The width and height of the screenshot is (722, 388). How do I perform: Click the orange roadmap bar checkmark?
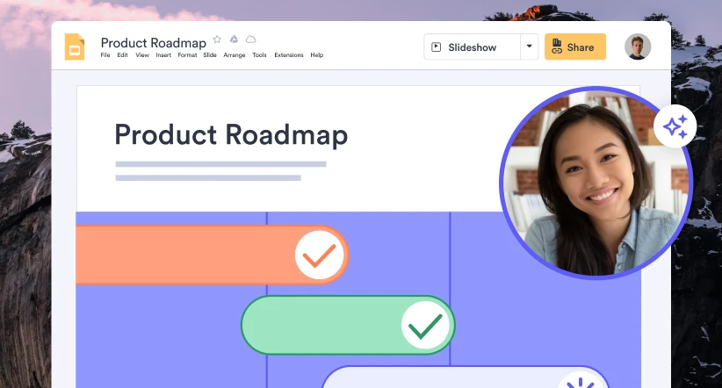coord(320,255)
